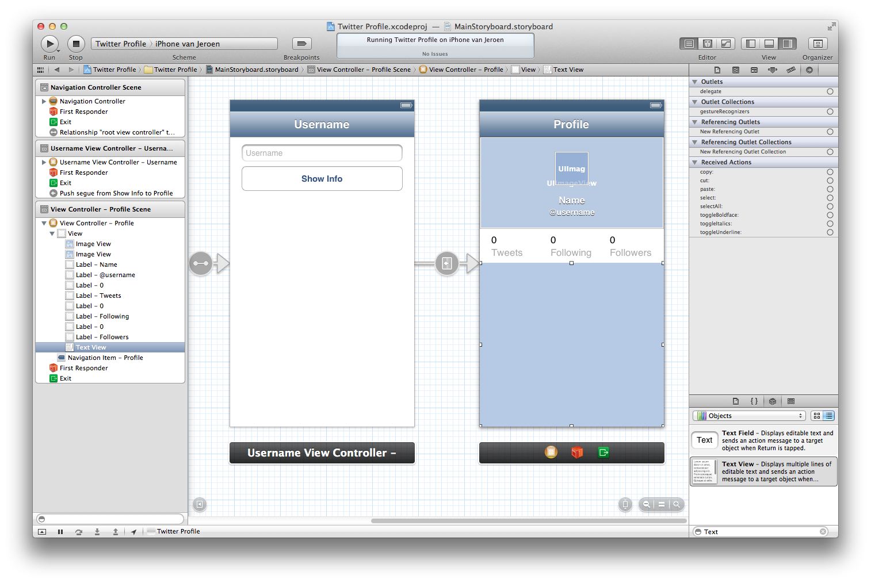
Task: Click the Username text field on canvas
Action: point(322,153)
